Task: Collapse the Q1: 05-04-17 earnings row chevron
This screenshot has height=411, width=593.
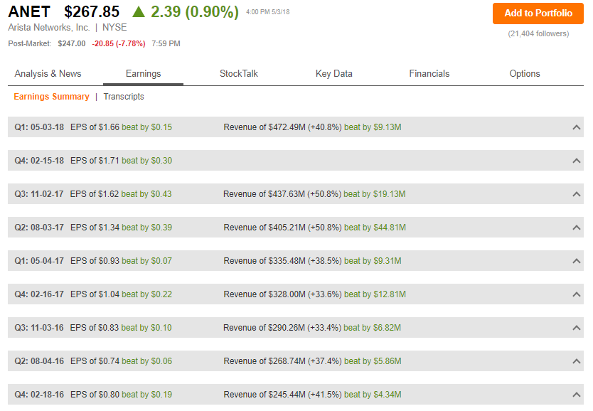Action: tap(577, 261)
